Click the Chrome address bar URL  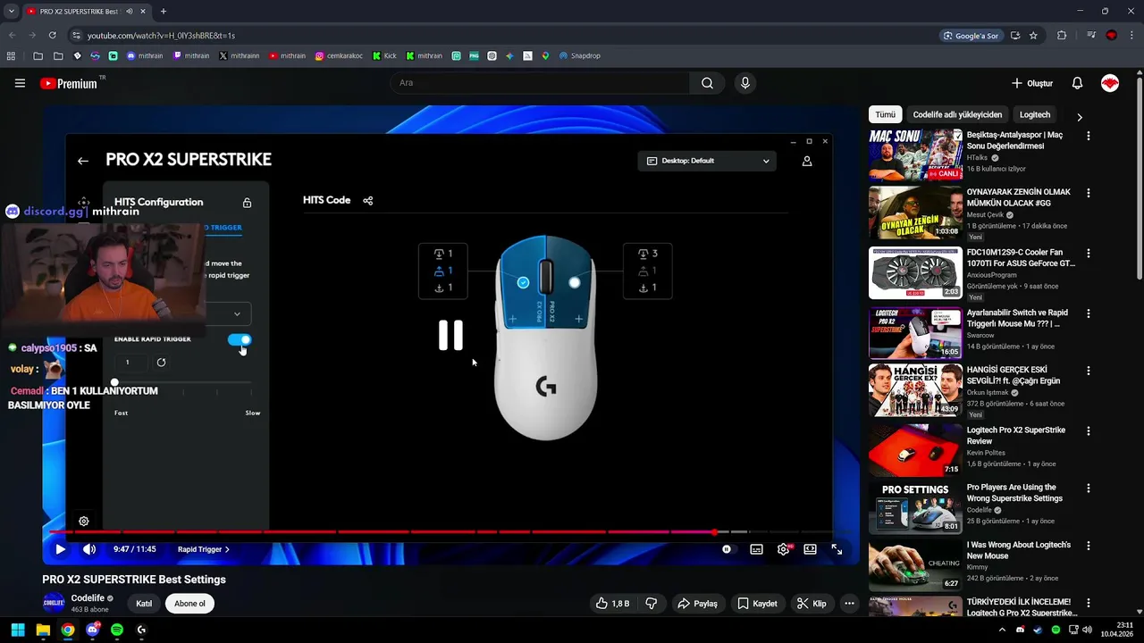(x=161, y=36)
